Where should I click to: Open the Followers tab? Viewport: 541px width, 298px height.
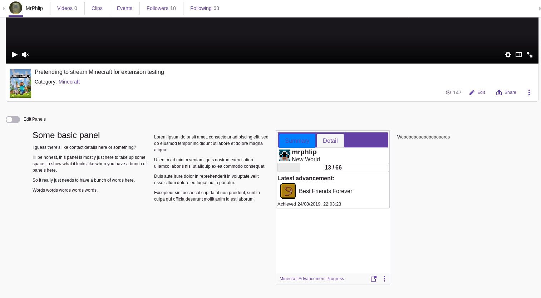161,8
